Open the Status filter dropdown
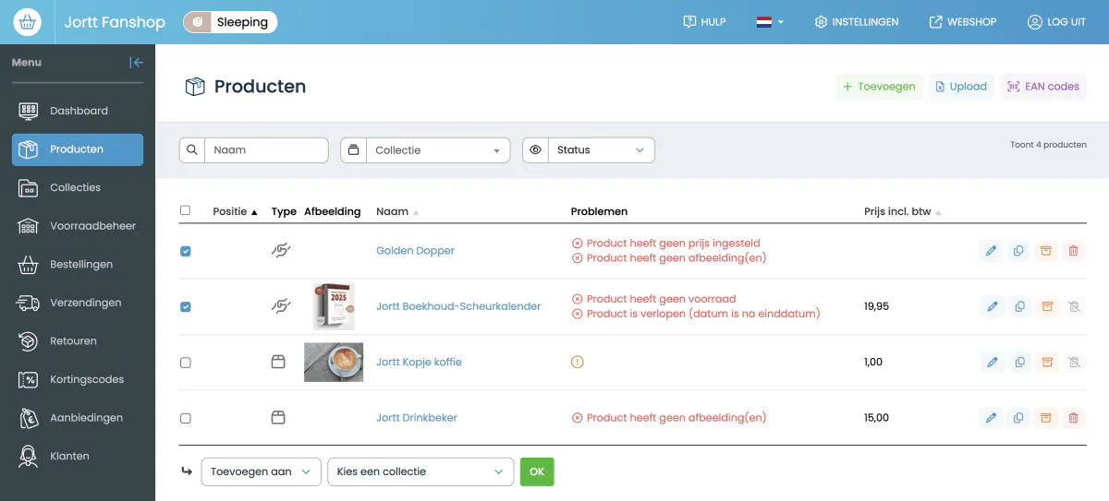Viewport: 1109px width, 501px height. click(x=601, y=149)
